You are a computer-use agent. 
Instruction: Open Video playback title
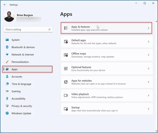pyautogui.click(x=80, y=94)
